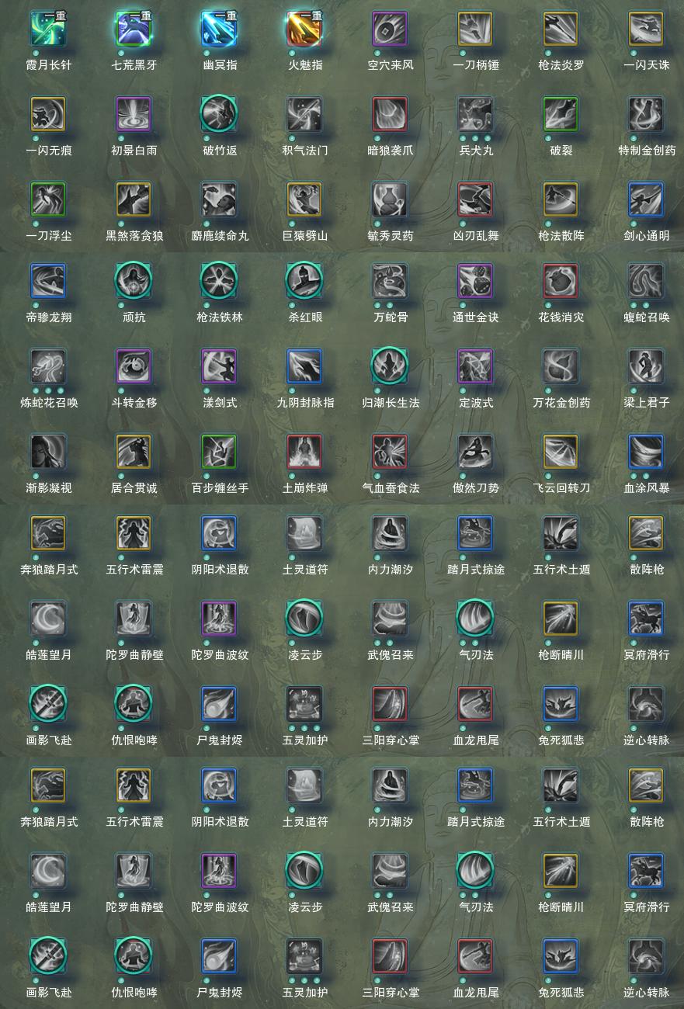This screenshot has height=1009, width=684.
Task: Click the 土崩炸弹 label text
Action: [305, 488]
